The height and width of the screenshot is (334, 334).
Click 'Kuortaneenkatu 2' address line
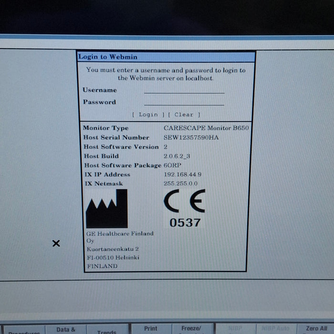[113, 249]
